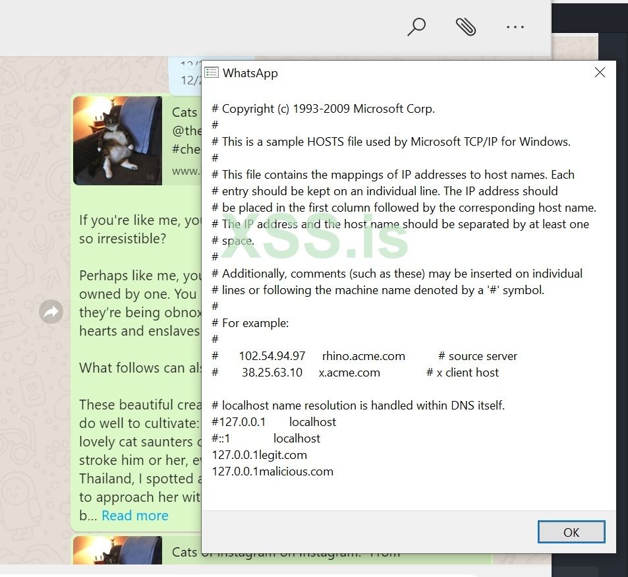Click the dialog icon left of WhatsApp title
628x577 pixels.
pyautogui.click(x=212, y=73)
